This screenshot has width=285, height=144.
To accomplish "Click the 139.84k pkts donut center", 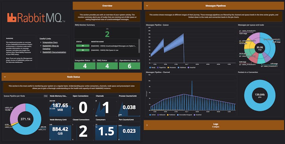I will [x=260, y=96].
